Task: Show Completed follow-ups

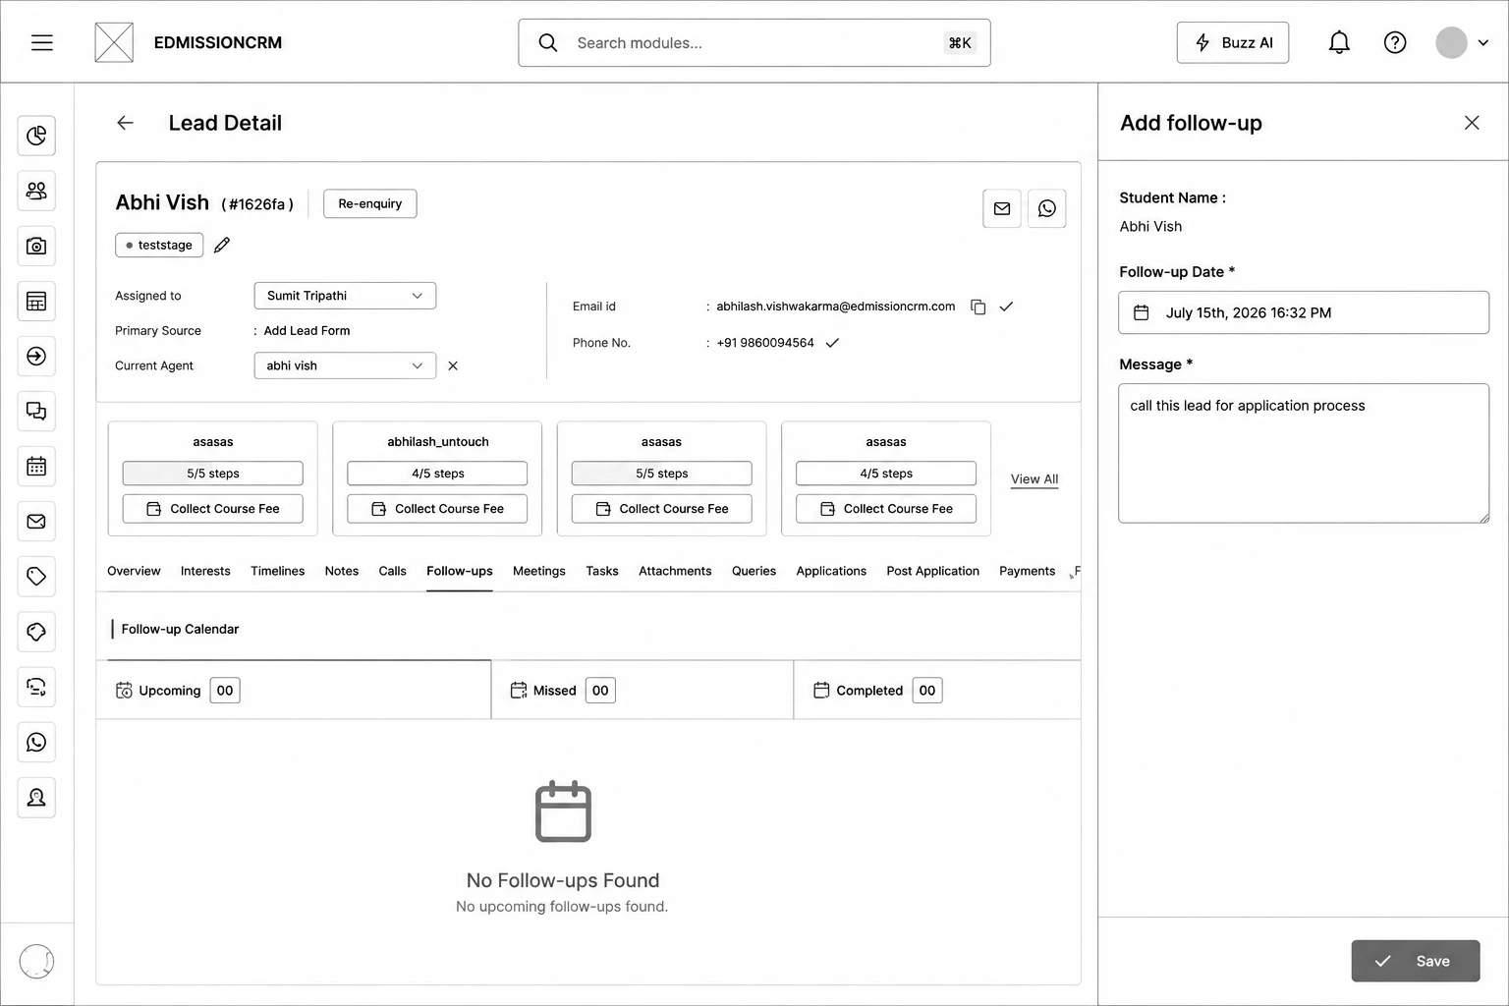Action: click(x=937, y=690)
